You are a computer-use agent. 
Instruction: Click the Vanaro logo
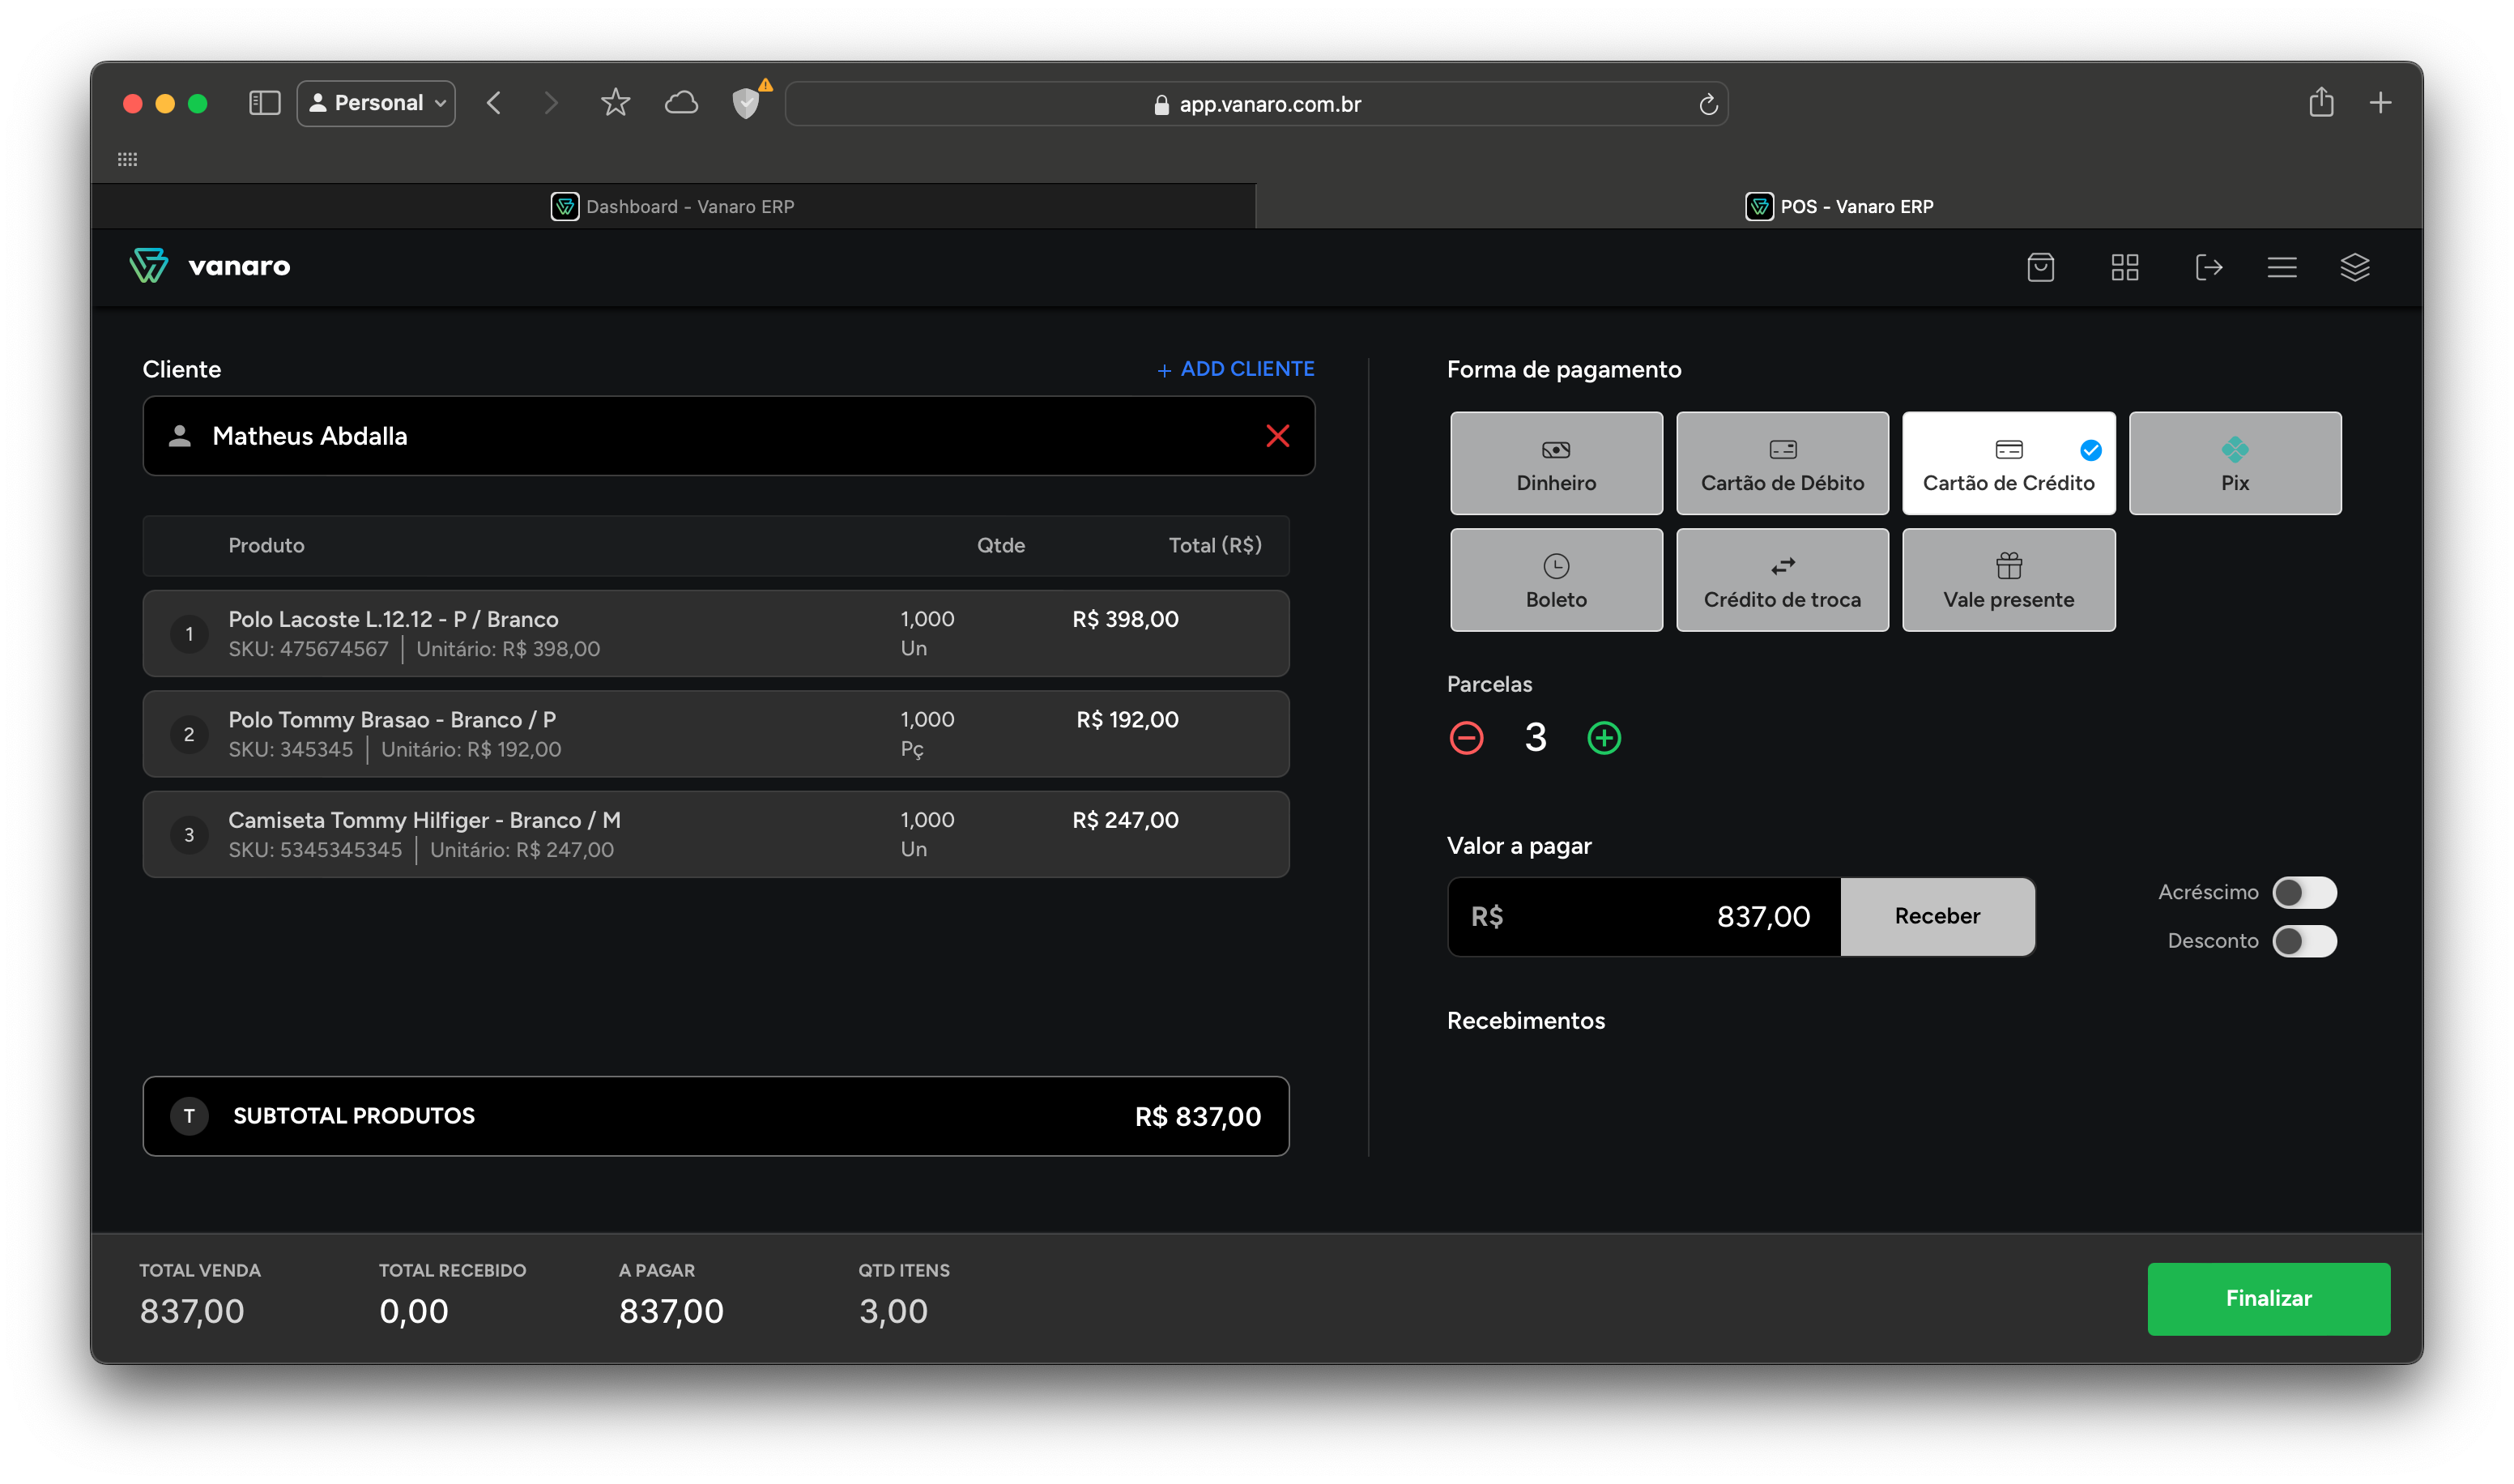click(x=210, y=266)
